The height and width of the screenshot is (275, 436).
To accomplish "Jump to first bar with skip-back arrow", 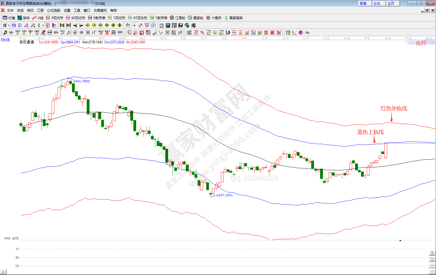I will [62, 25].
